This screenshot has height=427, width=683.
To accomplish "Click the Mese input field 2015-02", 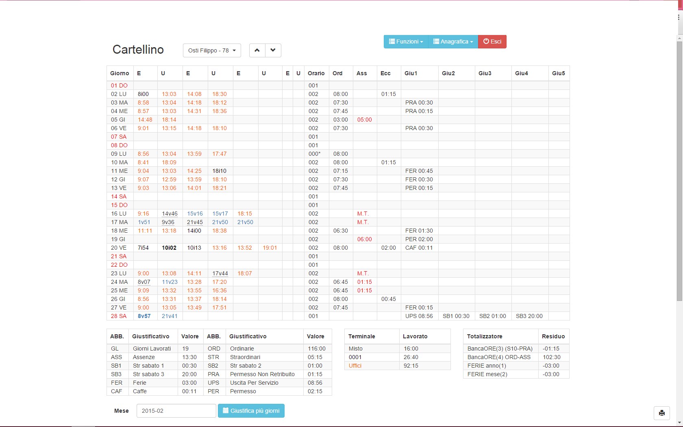I will (176, 411).
